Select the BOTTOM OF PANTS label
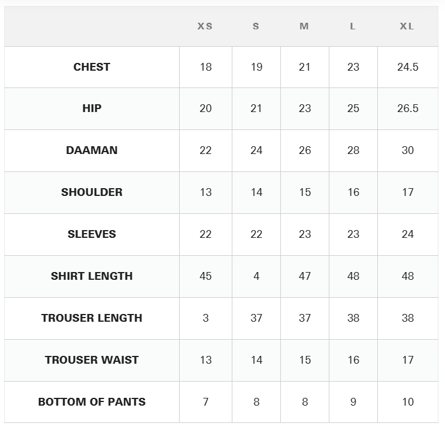Viewport: 445px width, 429px height. click(92, 402)
